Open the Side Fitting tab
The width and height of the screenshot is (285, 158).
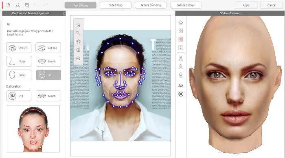116,5
